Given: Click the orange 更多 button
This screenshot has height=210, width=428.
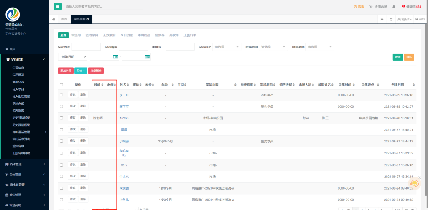Looking at the screenshot, I should coord(409,57).
